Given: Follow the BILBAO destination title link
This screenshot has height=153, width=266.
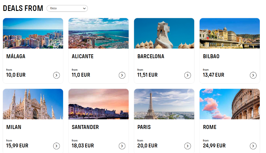Looking at the screenshot, I should click(211, 56).
